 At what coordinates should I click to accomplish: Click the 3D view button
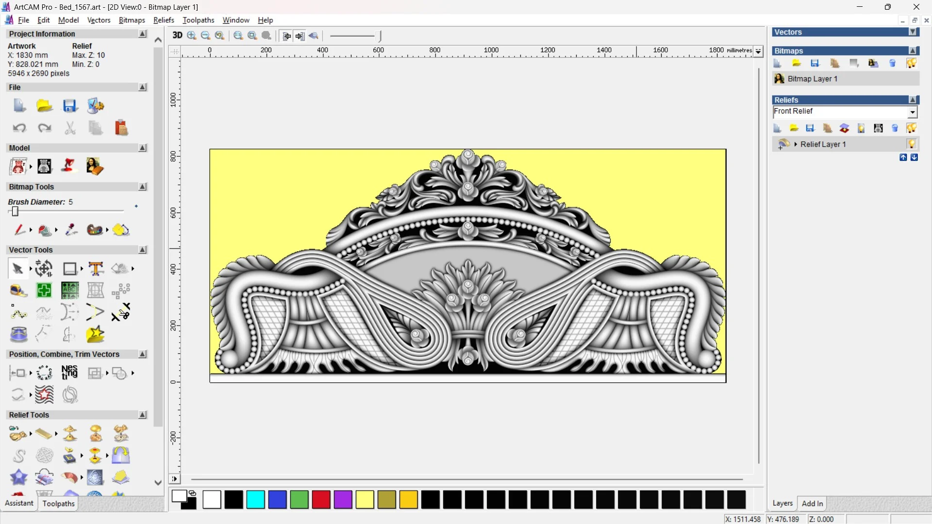(177, 35)
